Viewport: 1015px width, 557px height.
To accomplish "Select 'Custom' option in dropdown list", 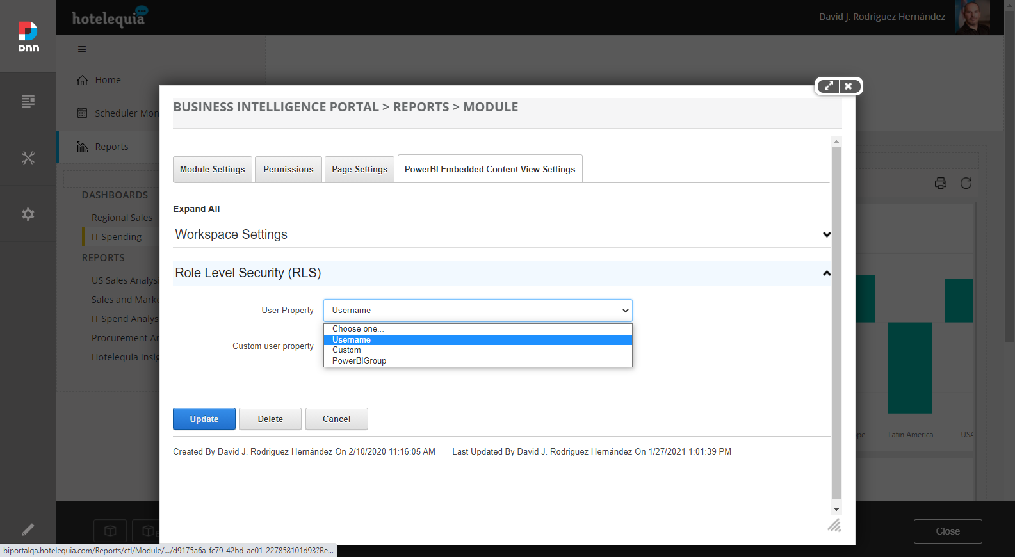I will point(478,350).
